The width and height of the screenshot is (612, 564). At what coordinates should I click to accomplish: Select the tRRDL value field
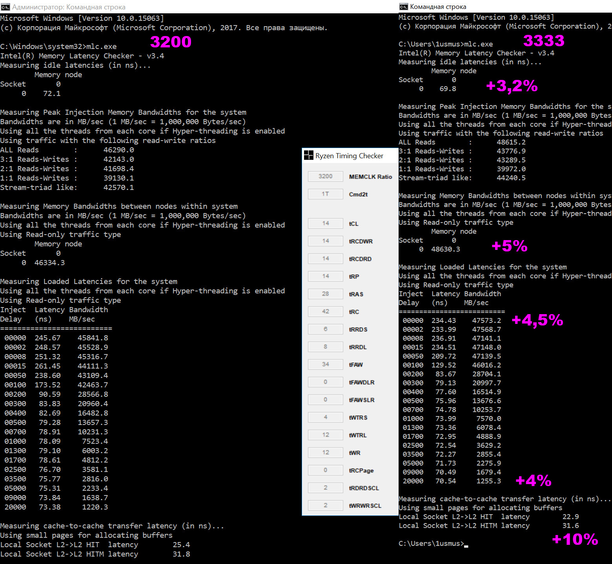(326, 347)
